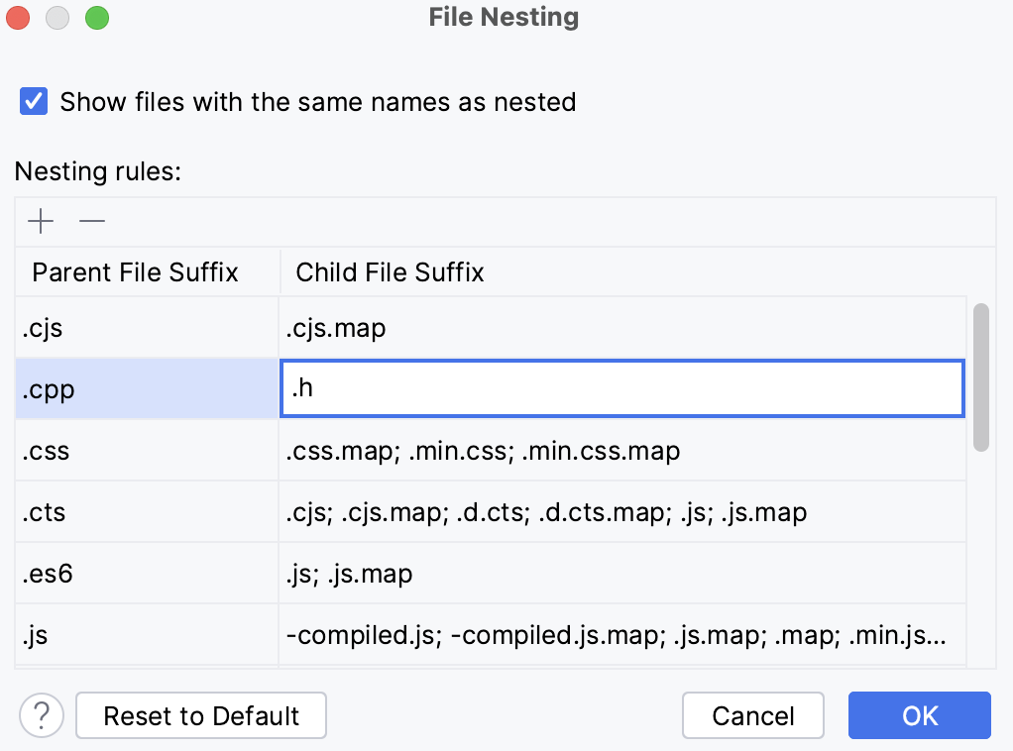Add a new nesting rule with plus icon
The height and width of the screenshot is (751, 1013).
point(41,221)
